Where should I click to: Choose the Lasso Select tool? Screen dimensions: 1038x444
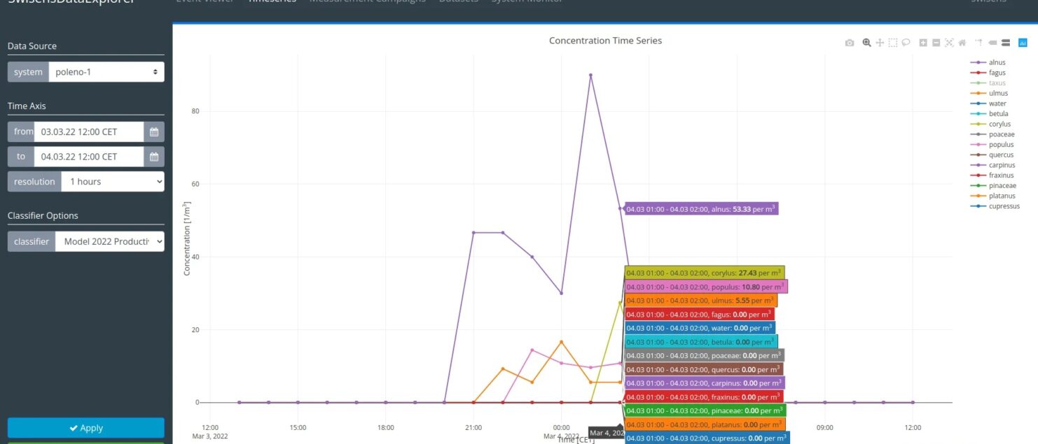click(906, 43)
